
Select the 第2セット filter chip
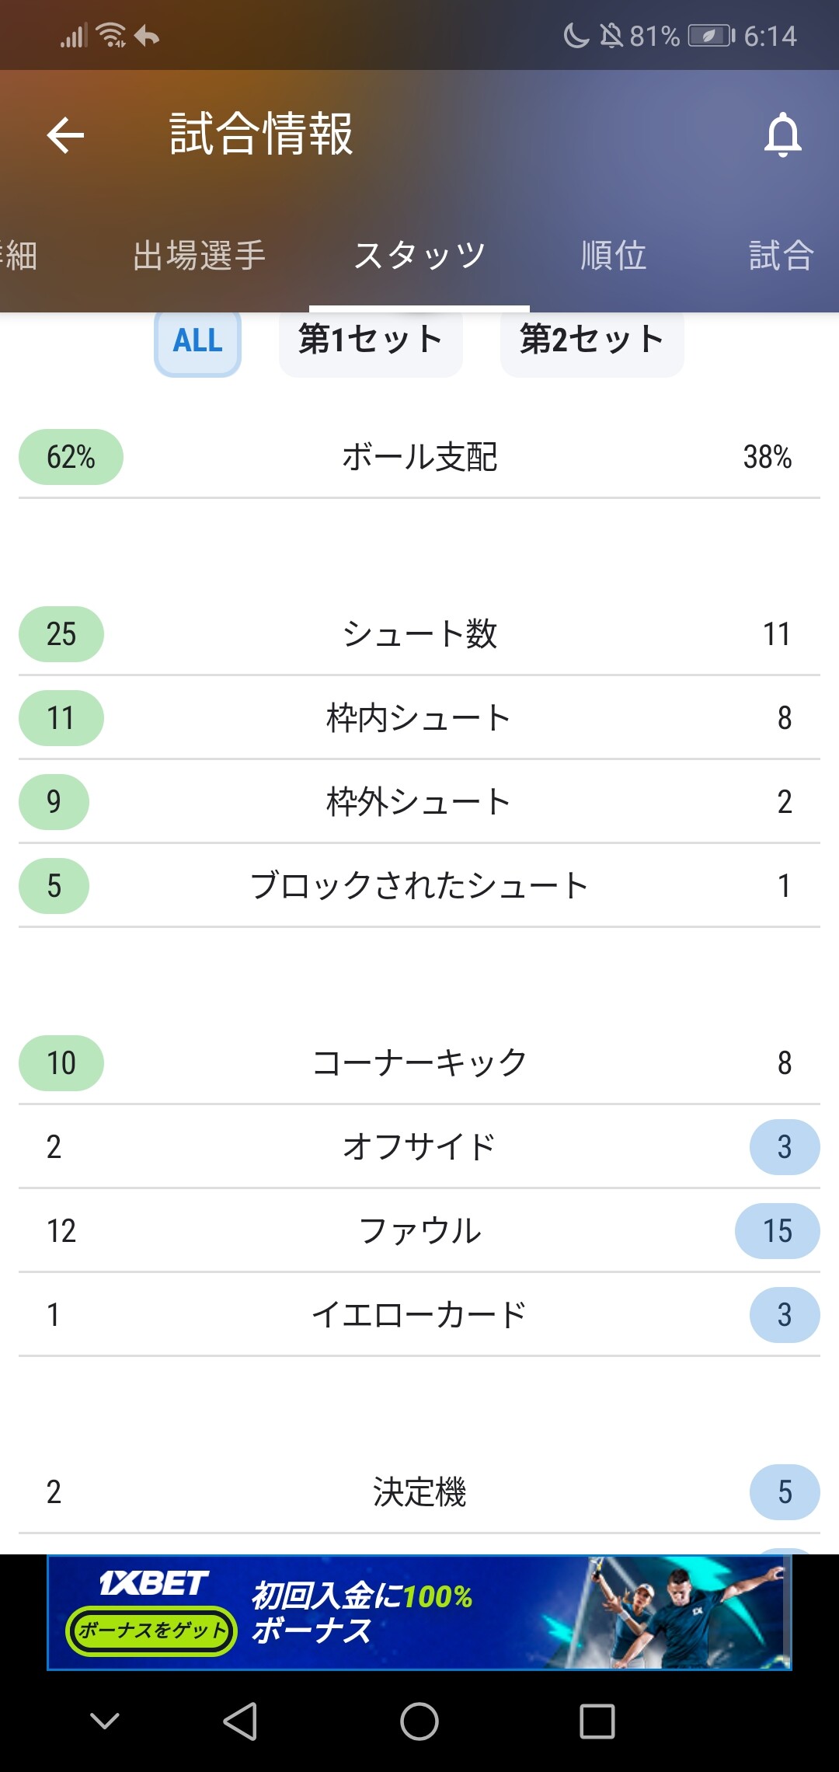click(x=592, y=340)
